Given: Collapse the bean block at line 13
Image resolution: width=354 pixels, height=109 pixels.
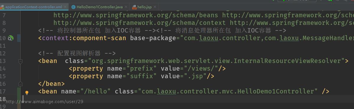Looking at the screenshot, I should [20, 61].
